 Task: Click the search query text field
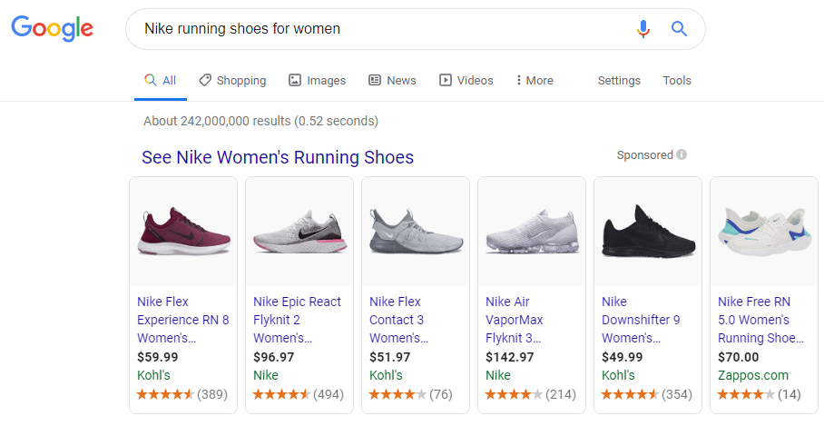[381, 29]
